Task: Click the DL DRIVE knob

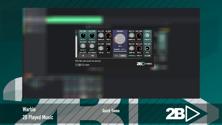Action: (x=92, y=46)
